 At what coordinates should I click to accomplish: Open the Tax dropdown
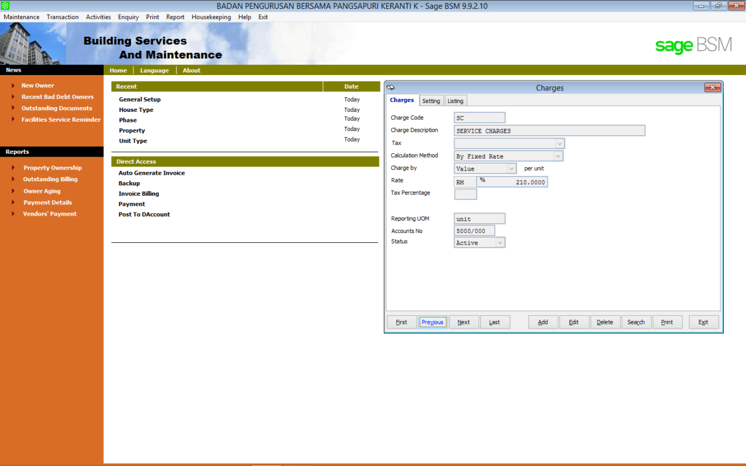point(559,143)
